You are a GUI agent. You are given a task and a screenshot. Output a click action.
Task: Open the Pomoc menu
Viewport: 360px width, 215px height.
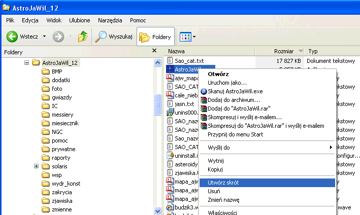(x=138, y=20)
